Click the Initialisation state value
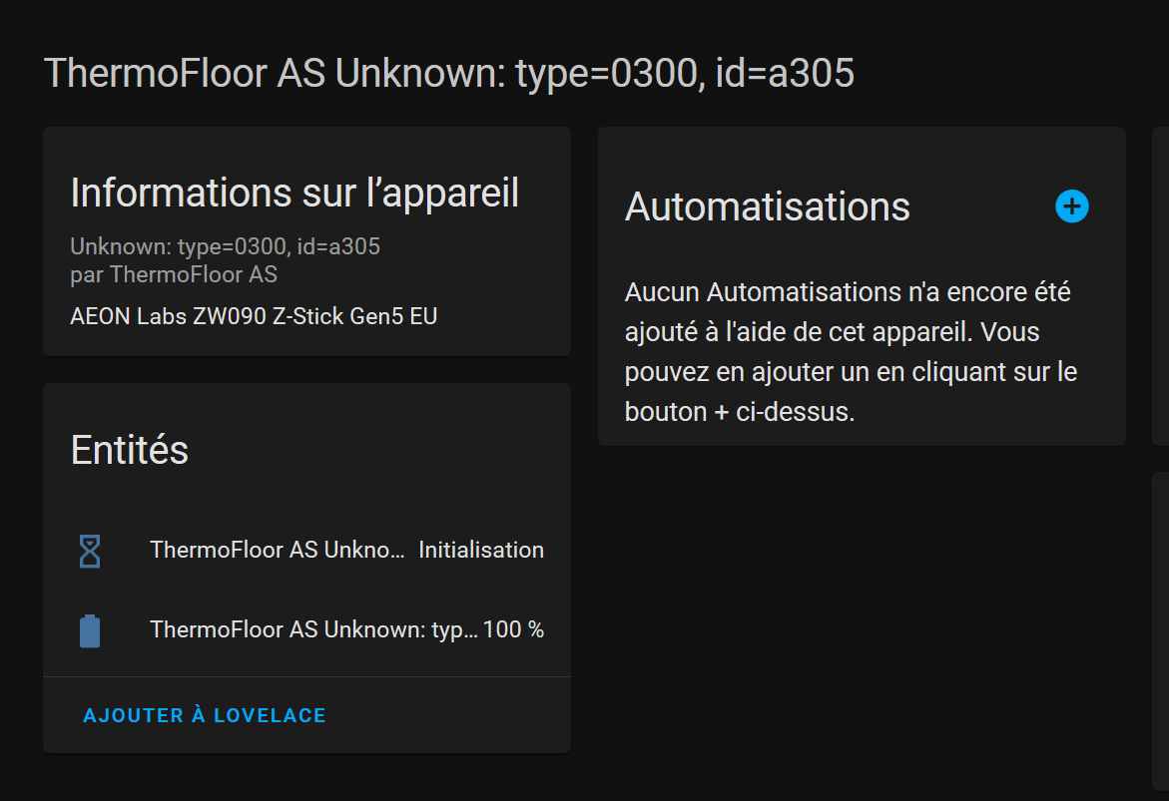1169x801 pixels. pos(480,550)
